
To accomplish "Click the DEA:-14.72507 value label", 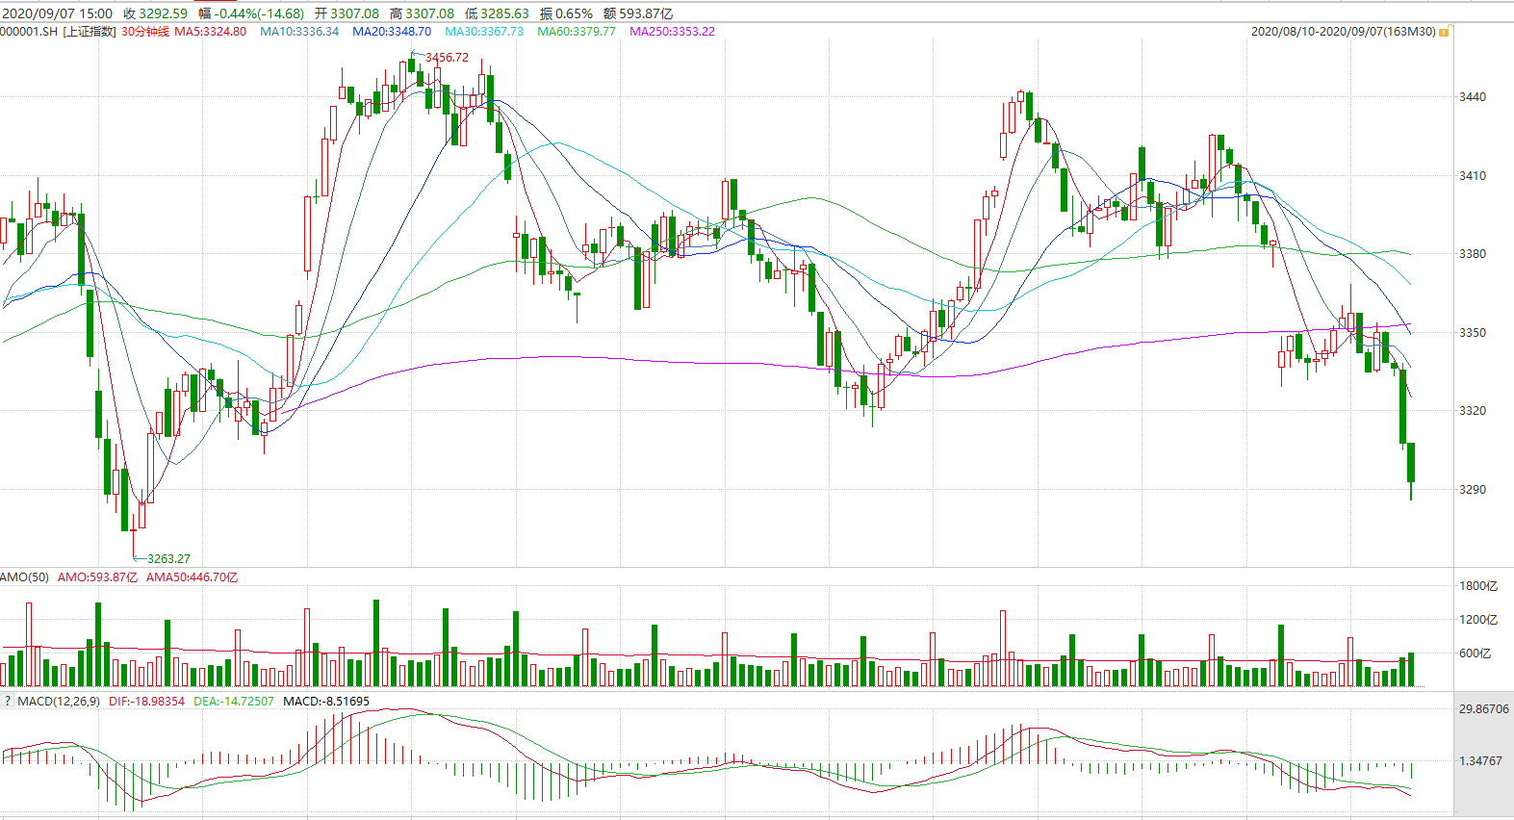I will click(x=234, y=702).
